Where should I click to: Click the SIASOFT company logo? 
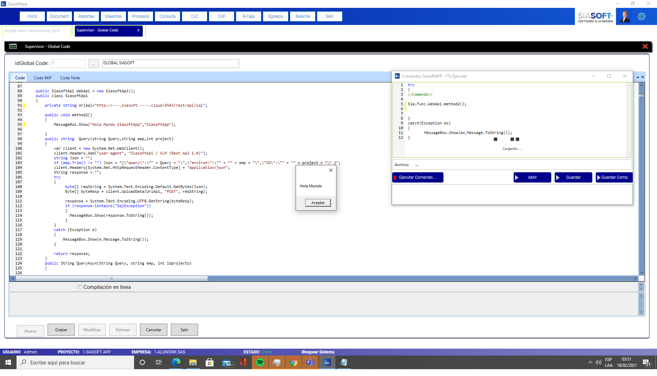click(595, 16)
